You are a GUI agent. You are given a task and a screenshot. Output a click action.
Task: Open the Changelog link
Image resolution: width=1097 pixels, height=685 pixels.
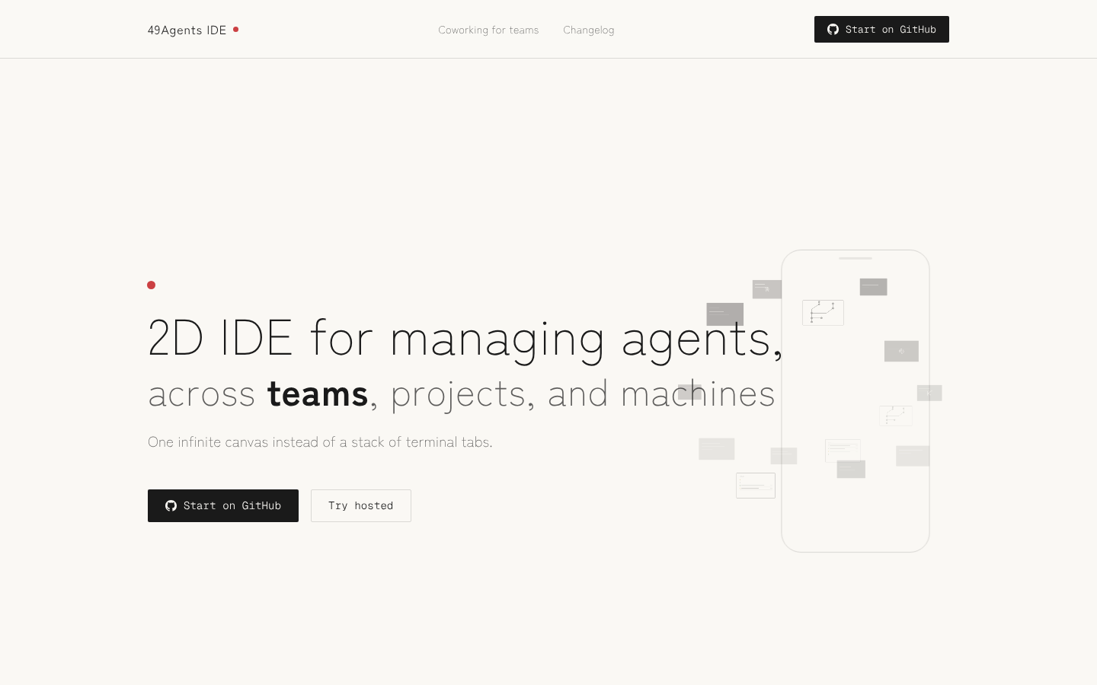(x=588, y=30)
